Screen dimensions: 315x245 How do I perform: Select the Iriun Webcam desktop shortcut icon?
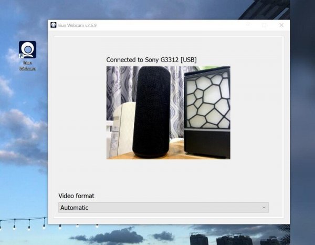27,50
